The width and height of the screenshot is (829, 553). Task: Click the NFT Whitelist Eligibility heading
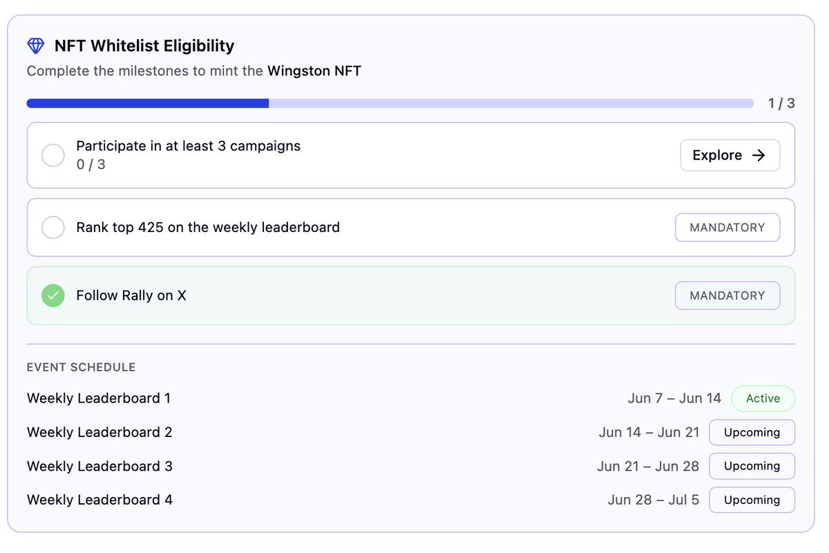coord(144,46)
